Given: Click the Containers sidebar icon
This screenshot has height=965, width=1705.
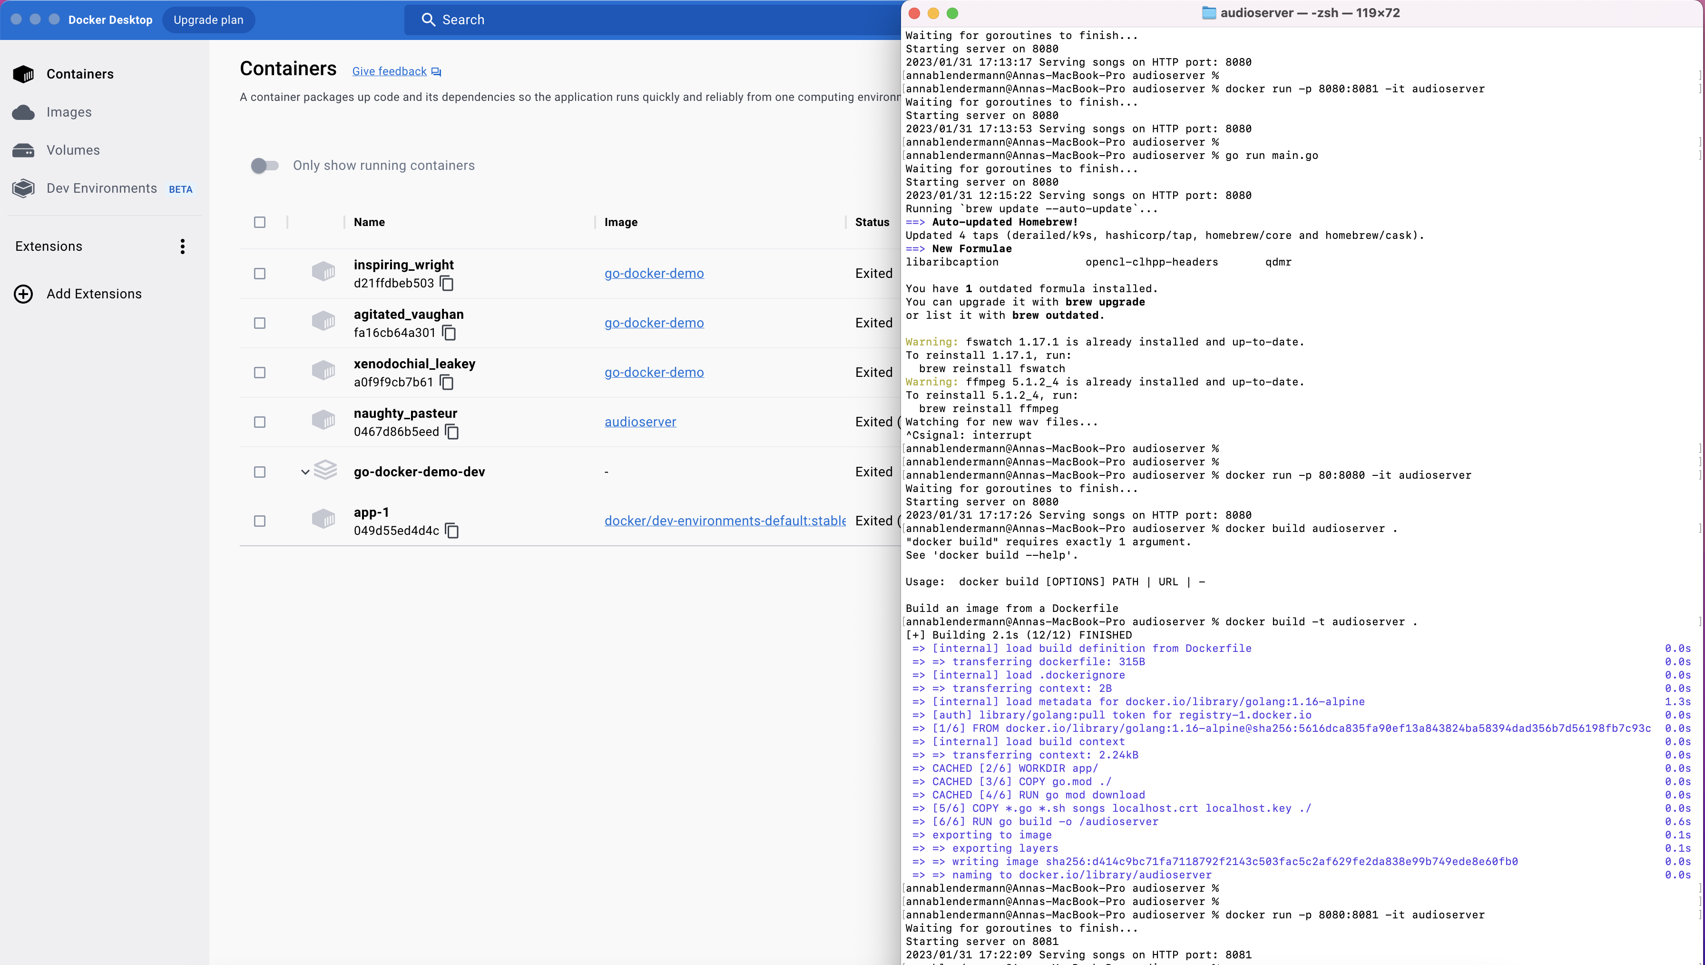Looking at the screenshot, I should [x=23, y=74].
